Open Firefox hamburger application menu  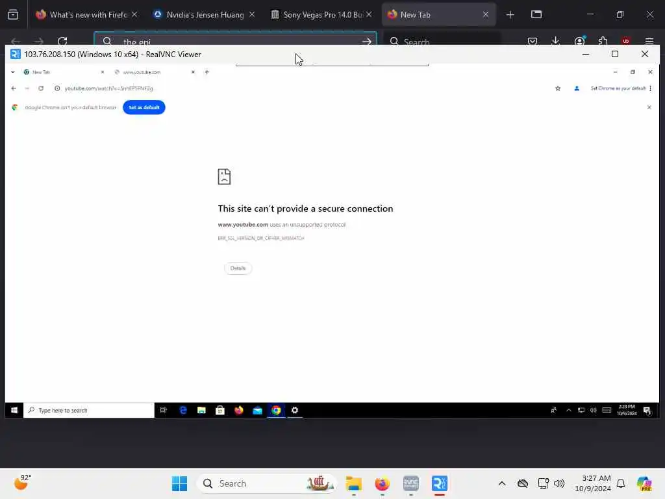pos(649,41)
